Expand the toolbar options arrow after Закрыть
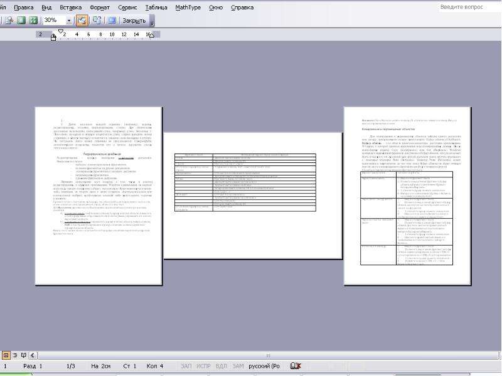 (x=152, y=21)
